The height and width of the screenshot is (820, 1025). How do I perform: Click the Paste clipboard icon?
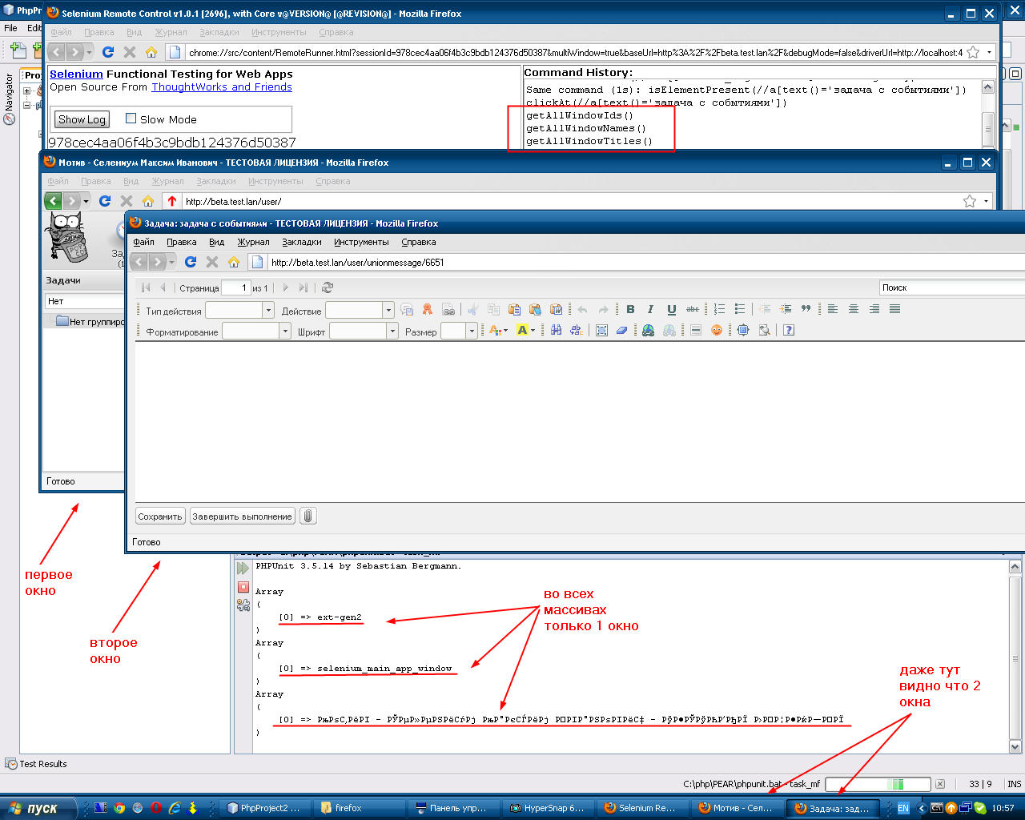[514, 309]
